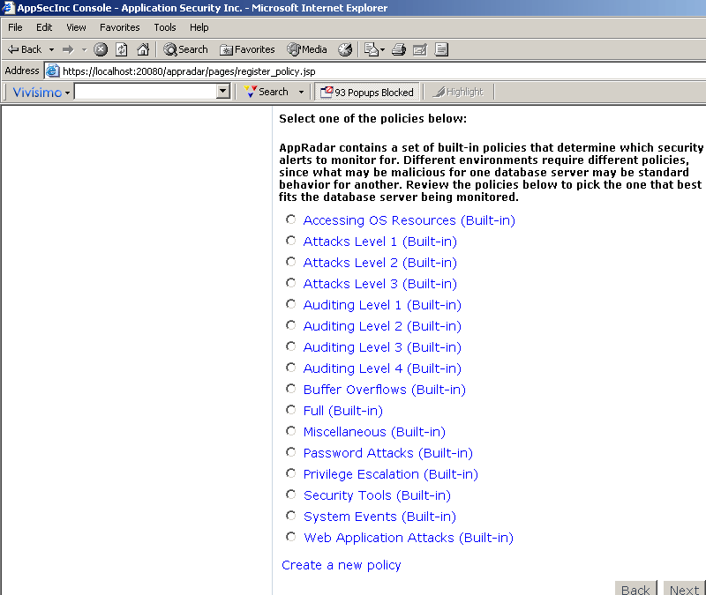Select Attacks Level 1 radio button
The image size is (706, 595).
pos(291,241)
